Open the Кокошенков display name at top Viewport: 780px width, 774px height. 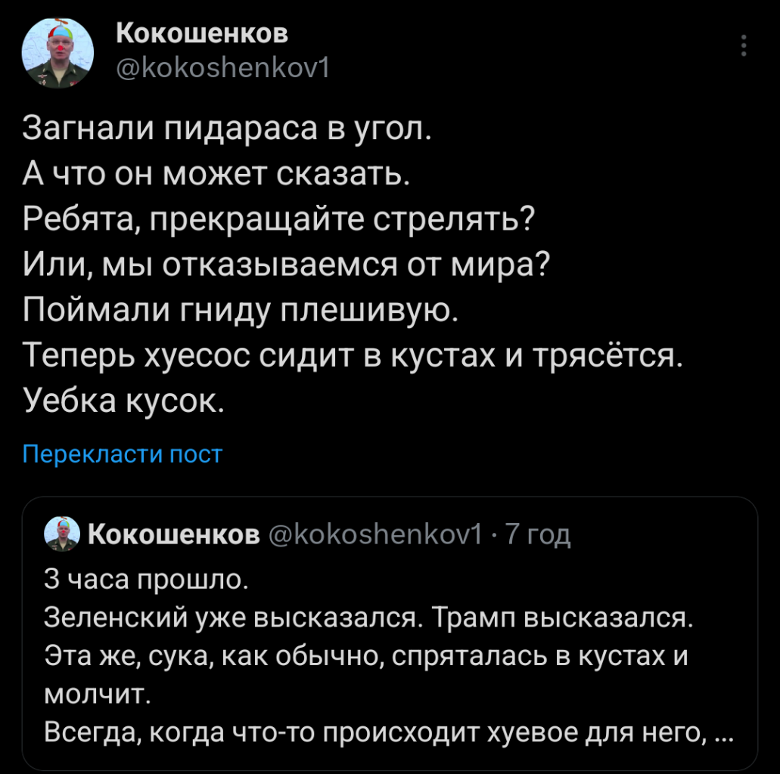pyautogui.click(x=202, y=34)
